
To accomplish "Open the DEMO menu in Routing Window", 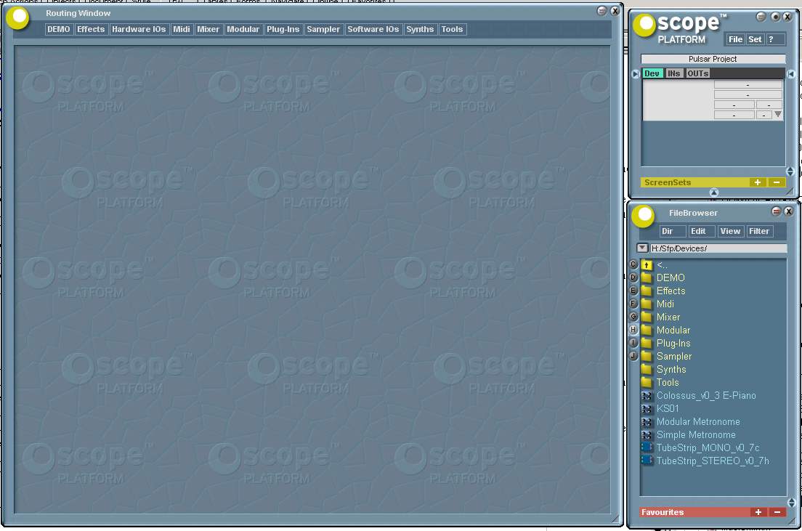I will point(59,29).
